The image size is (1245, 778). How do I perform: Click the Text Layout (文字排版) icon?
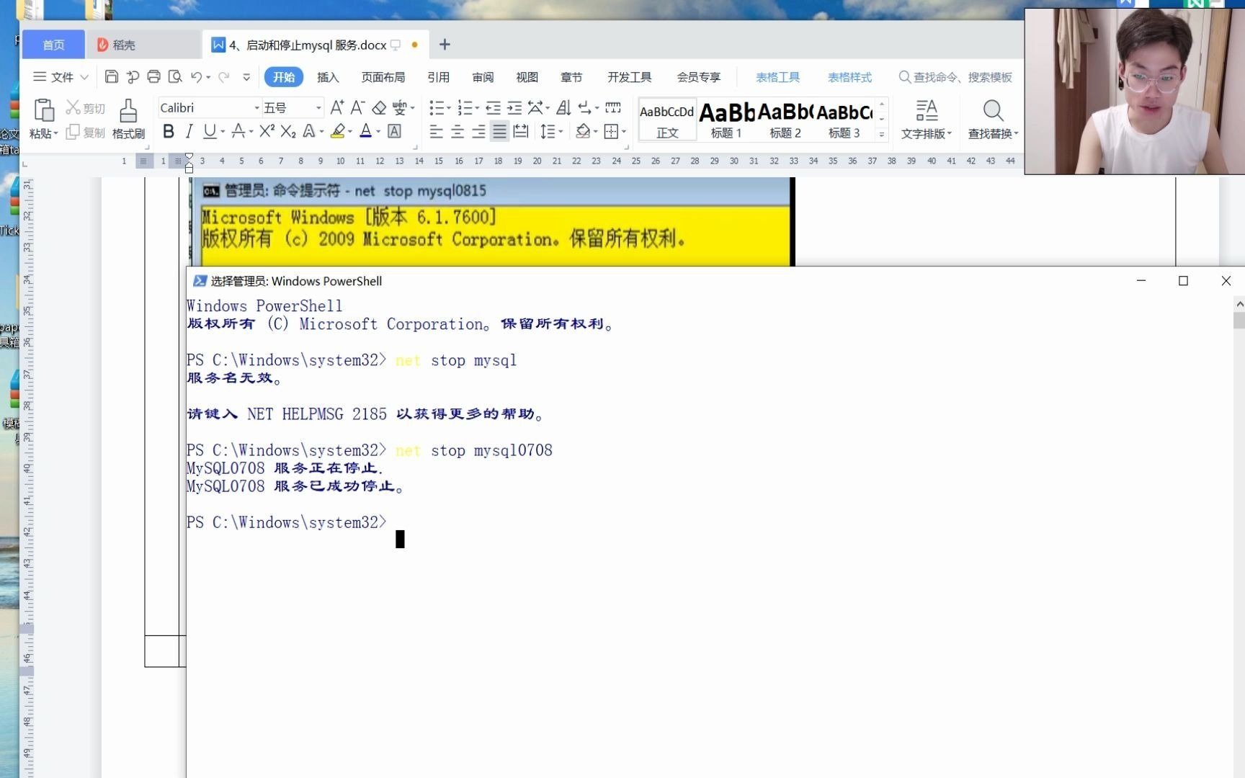tap(927, 110)
